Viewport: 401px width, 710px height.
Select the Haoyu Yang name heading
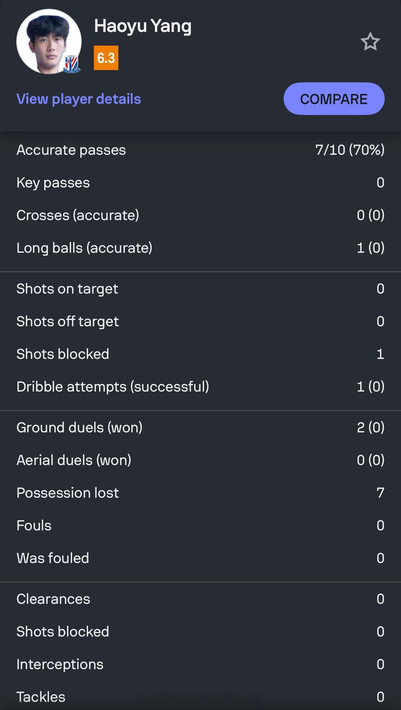click(x=143, y=26)
